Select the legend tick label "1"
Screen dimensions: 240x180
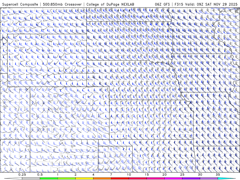(58, 175)
